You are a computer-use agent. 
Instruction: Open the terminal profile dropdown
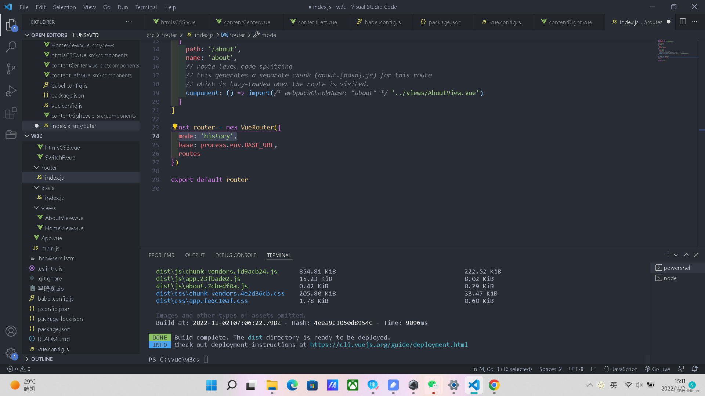(x=676, y=255)
